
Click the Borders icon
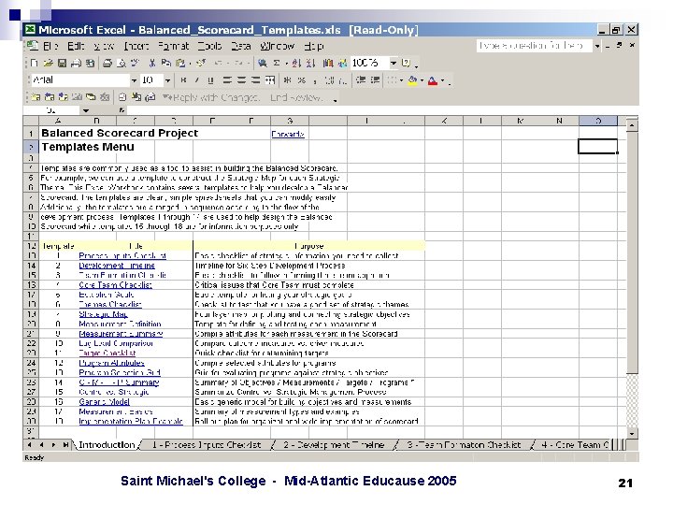[x=392, y=80]
